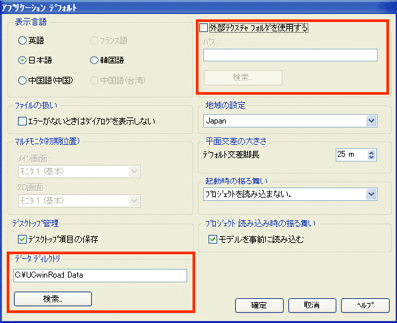Click the external texture パス input field

[290, 55]
